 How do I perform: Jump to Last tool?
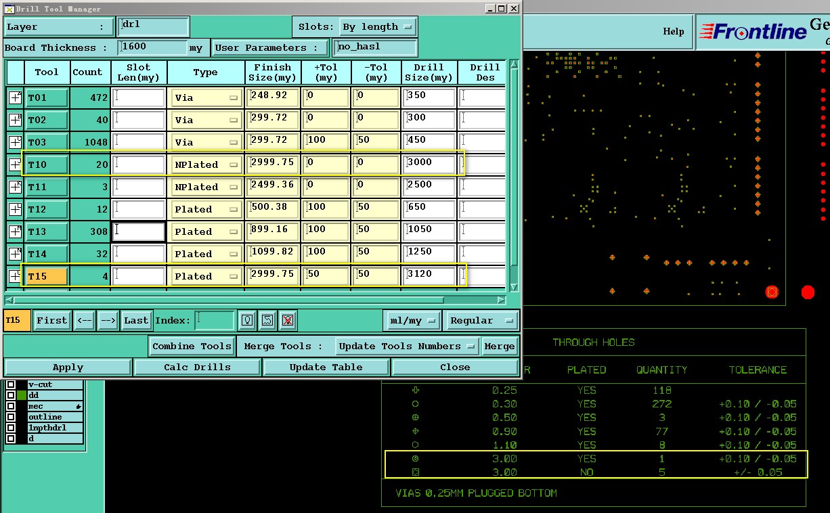click(136, 320)
